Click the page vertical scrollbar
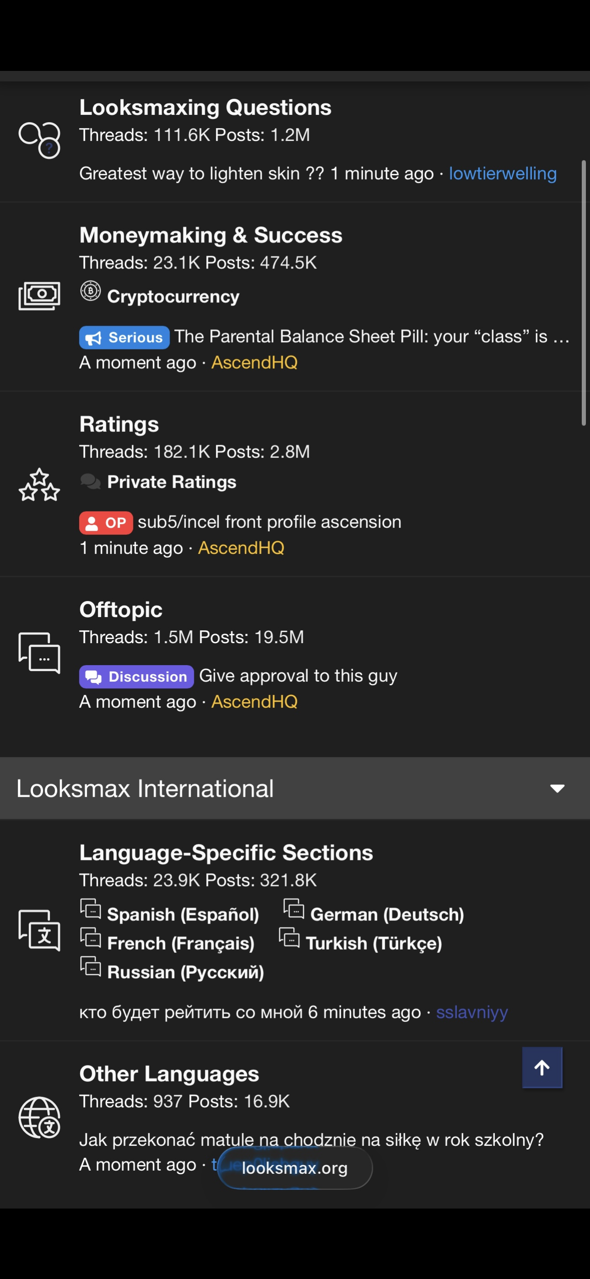Viewport: 590px width, 1279px height. [584, 293]
